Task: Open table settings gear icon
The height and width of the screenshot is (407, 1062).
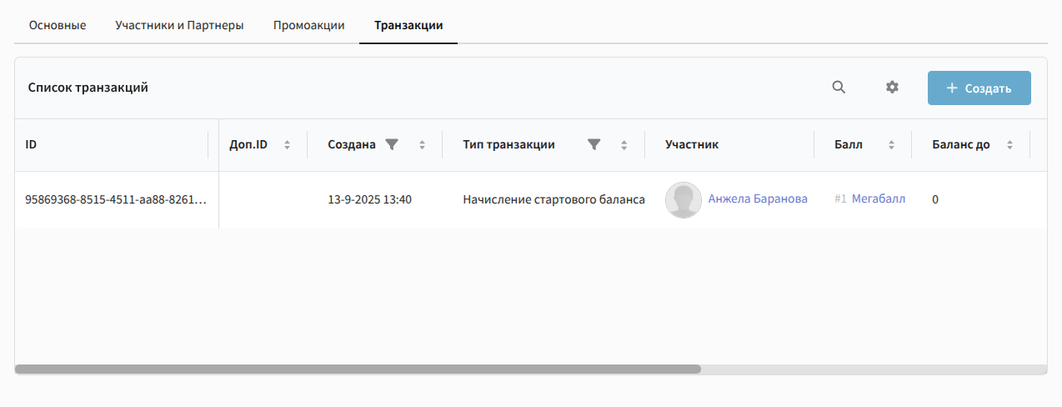Action: pos(892,88)
